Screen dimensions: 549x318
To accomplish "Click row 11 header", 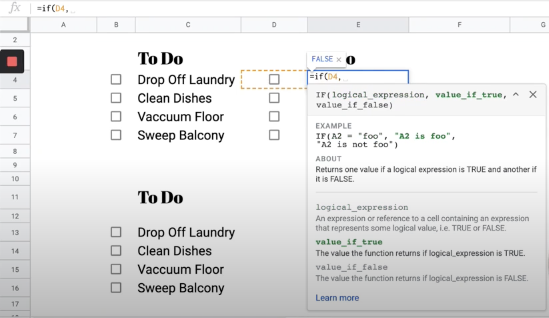I will (15, 197).
